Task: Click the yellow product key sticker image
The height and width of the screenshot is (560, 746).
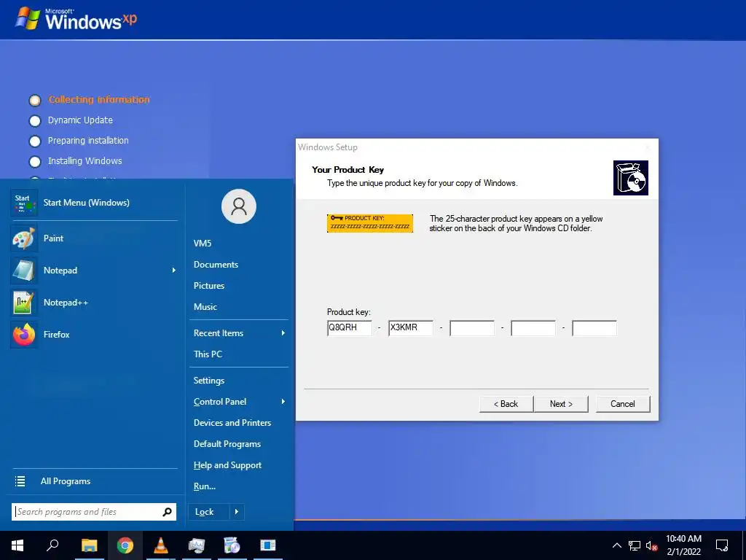Action: 369,223
